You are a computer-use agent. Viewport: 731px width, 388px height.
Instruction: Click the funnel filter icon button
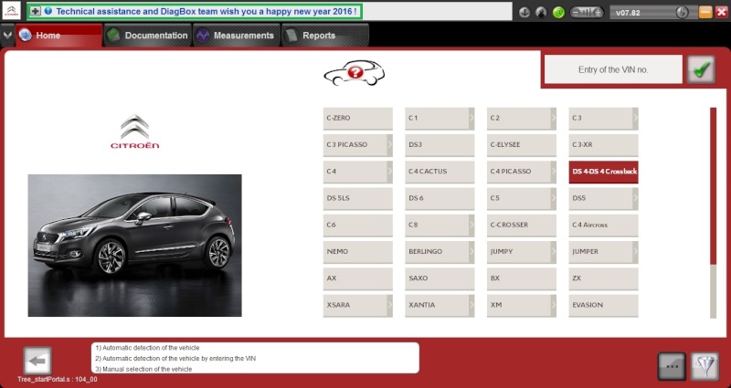(705, 367)
